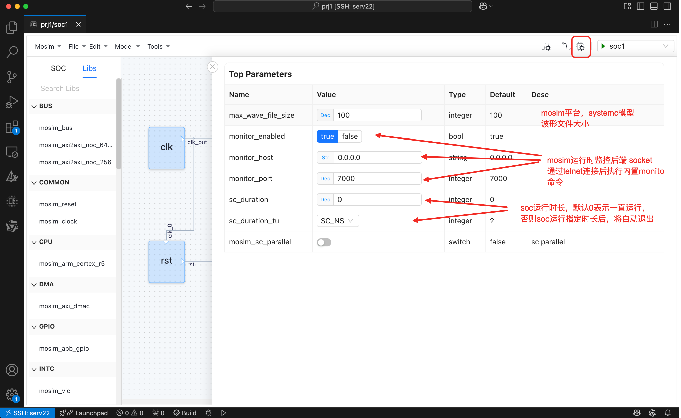
Task: Click the monitor_host value field
Action: [x=378, y=157]
